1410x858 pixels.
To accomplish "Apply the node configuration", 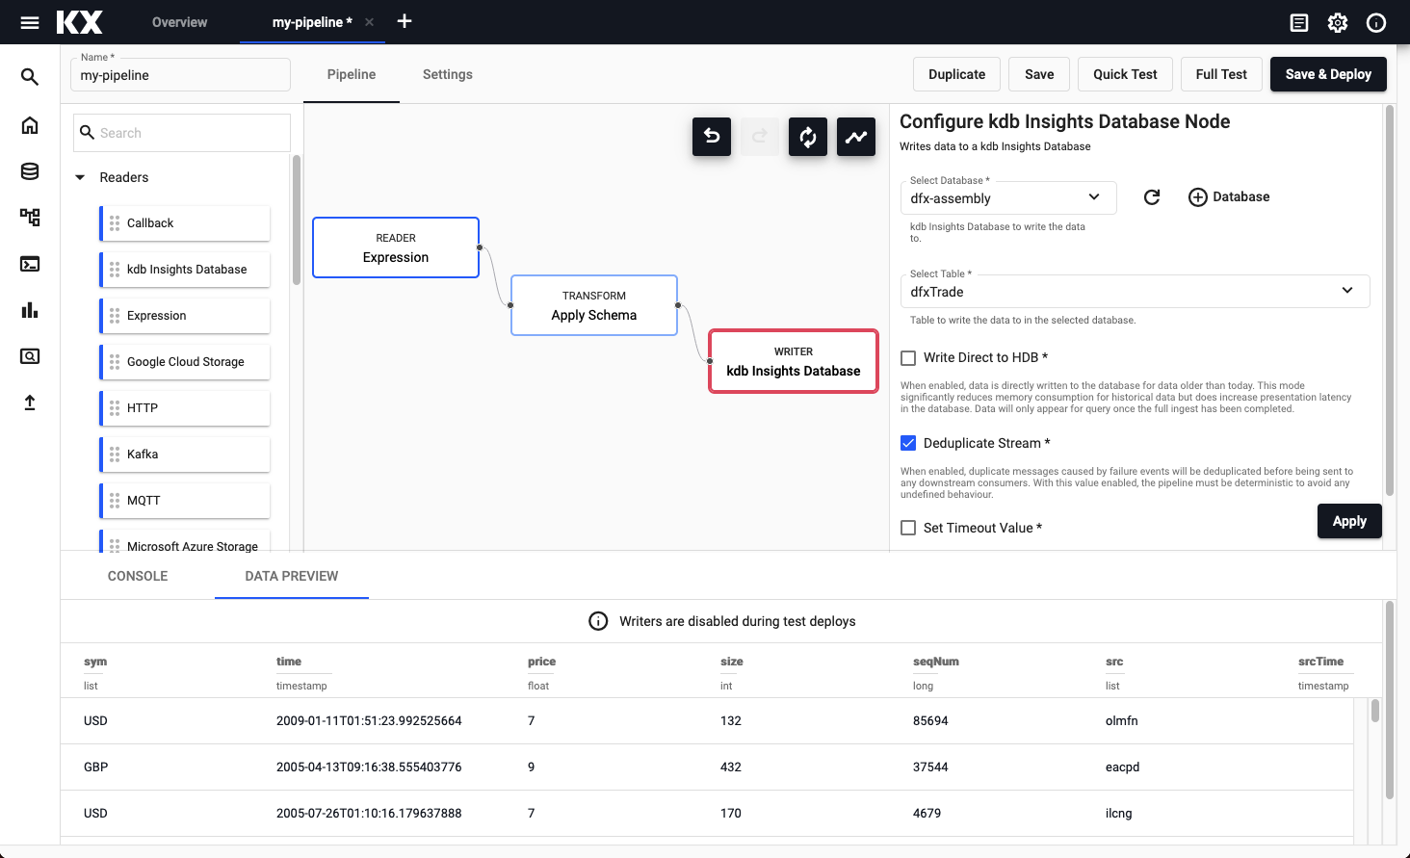I will (1349, 521).
